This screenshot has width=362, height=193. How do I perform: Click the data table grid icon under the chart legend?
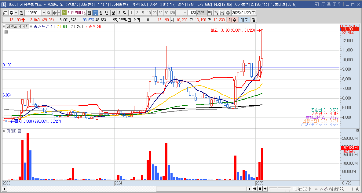tap(6, 32)
